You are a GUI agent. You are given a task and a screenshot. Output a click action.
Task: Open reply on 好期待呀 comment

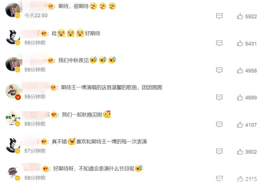click(219, 179)
